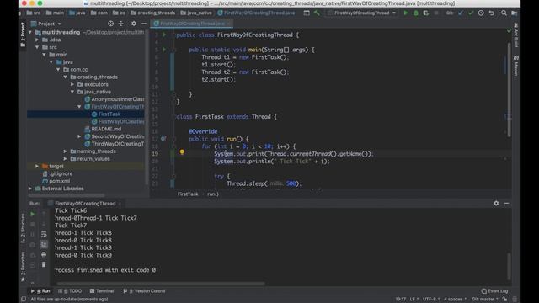
Task: Start debugging with the green bug icon
Action: coord(416,13)
